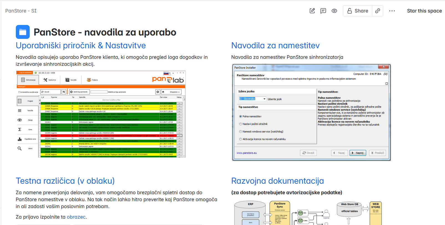Image resolution: width=445 pixels, height=225 pixels.
Task: Click the log search input field
Action: [99, 92]
